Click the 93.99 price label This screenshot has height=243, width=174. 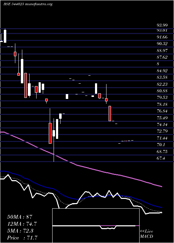pos(162,25)
